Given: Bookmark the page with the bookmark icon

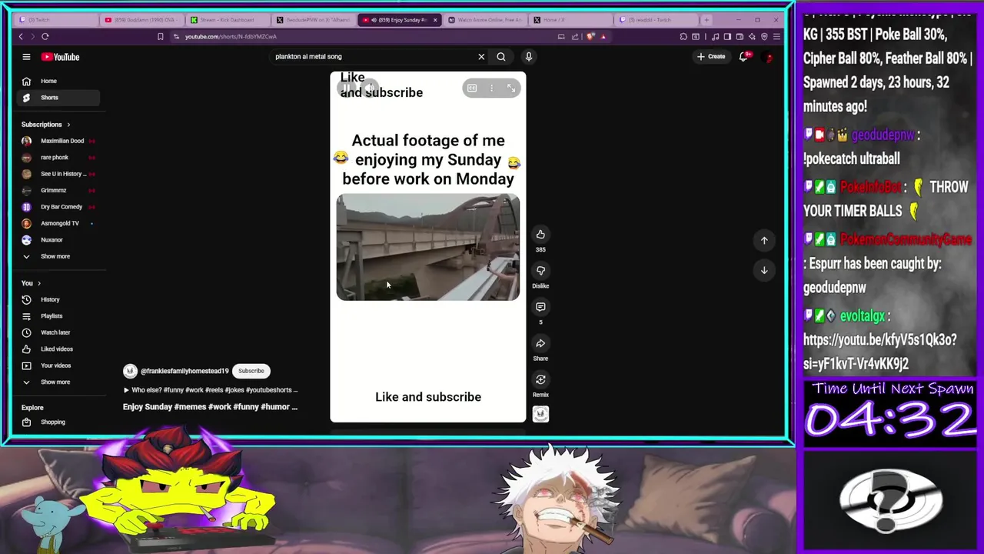Looking at the screenshot, I should pyautogui.click(x=160, y=36).
